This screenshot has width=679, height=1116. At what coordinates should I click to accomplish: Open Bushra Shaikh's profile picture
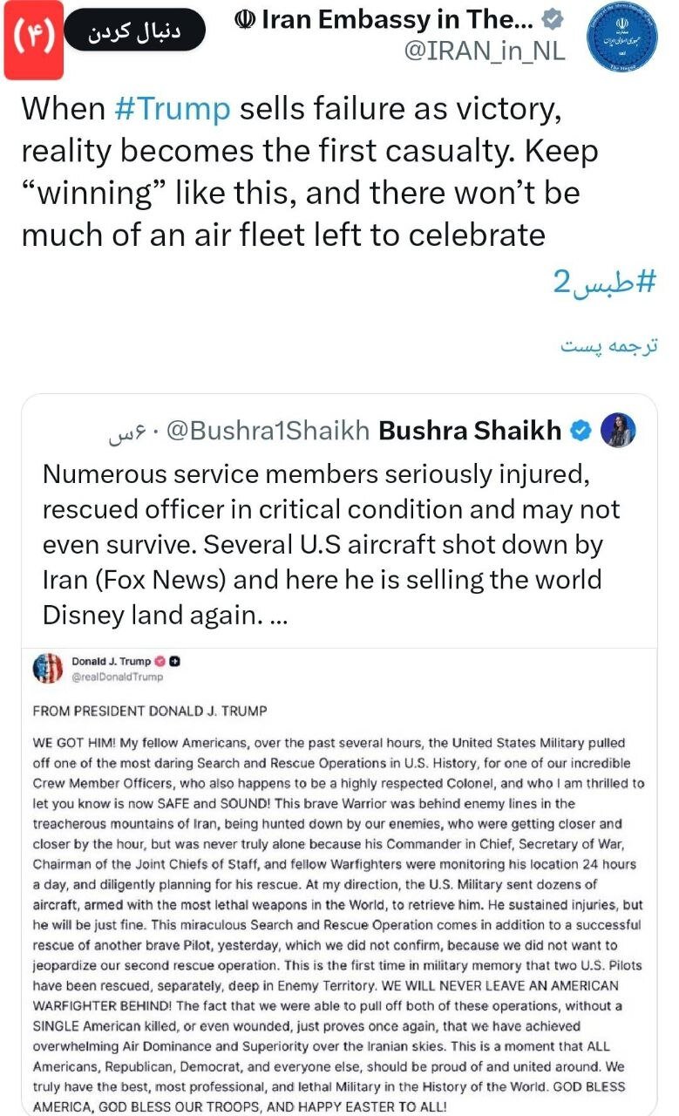pos(618,431)
